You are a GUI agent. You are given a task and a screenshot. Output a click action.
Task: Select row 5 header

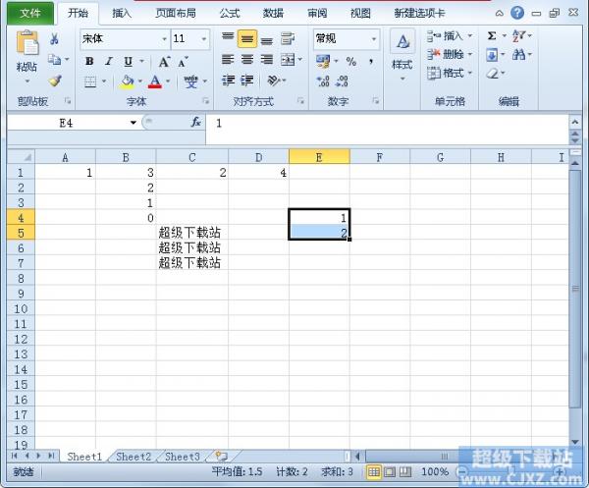[x=21, y=233]
